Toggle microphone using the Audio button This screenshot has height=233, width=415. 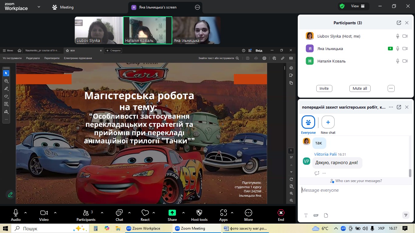coord(16,215)
